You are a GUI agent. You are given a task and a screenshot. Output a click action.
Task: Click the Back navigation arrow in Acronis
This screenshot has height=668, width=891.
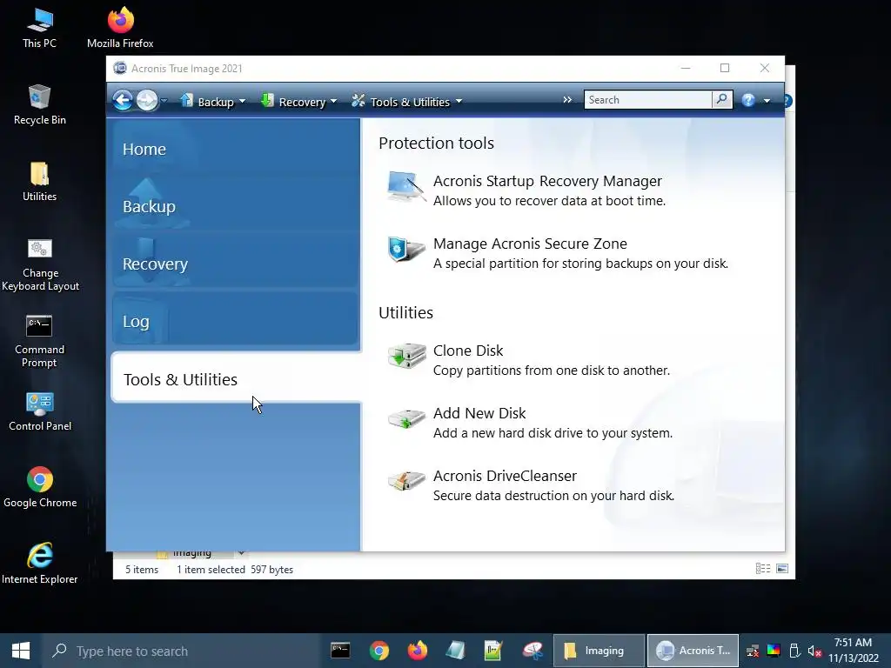tap(122, 101)
